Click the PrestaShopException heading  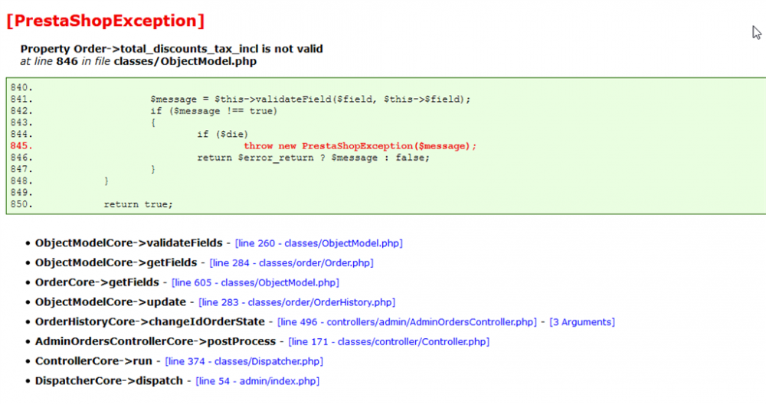[x=106, y=21]
